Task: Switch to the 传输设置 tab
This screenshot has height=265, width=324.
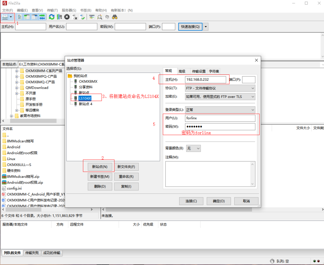Action: (199, 71)
